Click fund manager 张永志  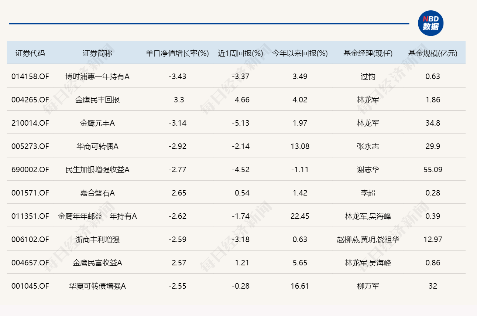click(368, 146)
